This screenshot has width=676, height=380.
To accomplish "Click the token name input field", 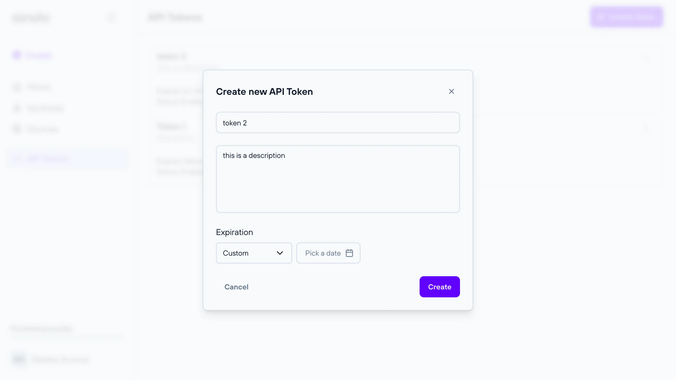I will click(338, 122).
